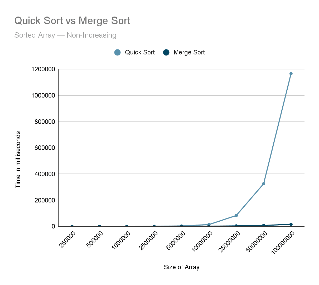The height and width of the screenshot is (285, 319).
Task: Click Quick Sort data point at 50000000
Action: pos(263,184)
